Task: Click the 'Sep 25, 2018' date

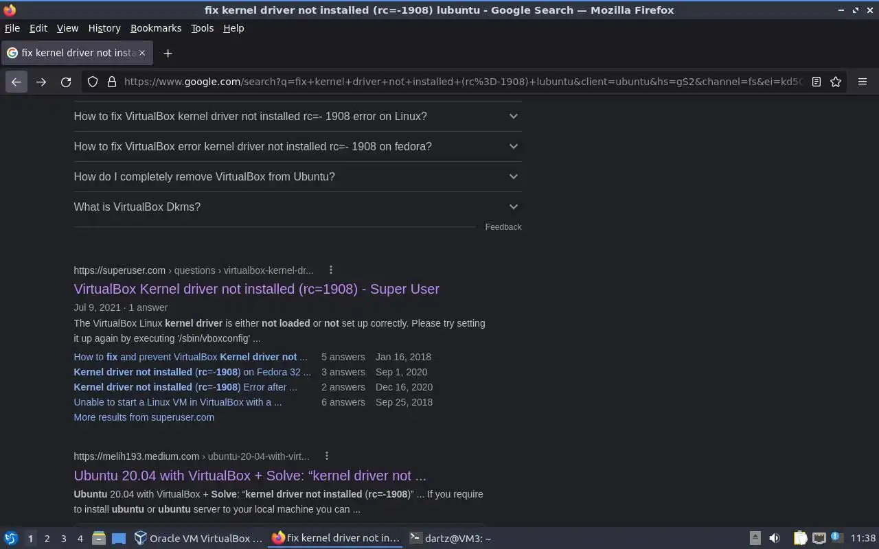Action: click(x=404, y=402)
